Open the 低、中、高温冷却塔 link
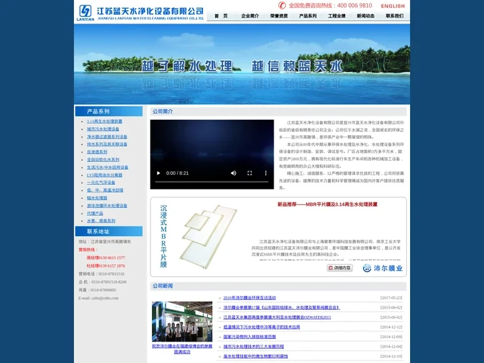 point(105,190)
